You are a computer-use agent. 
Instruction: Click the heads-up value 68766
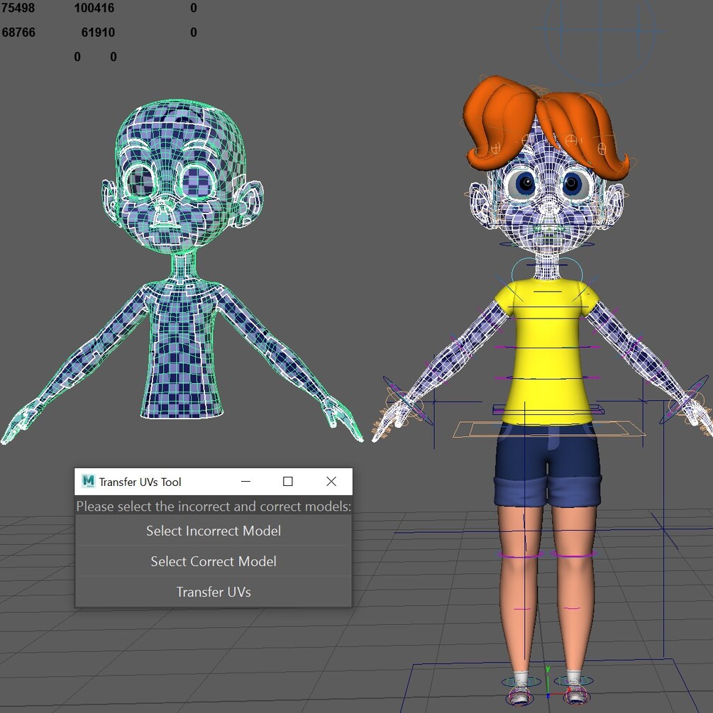(x=18, y=33)
